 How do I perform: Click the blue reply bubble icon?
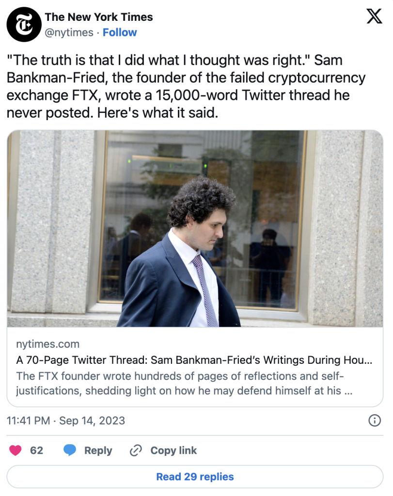point(70,450)
